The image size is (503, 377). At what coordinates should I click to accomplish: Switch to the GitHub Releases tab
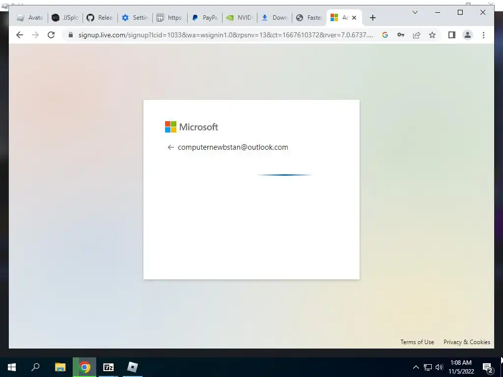pyautogui.click(x=100, y=18)
